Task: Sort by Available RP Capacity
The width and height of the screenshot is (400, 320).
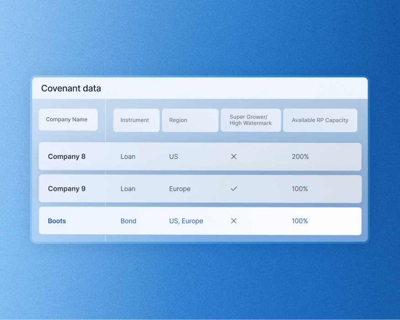Action: (x=320, y=120)
